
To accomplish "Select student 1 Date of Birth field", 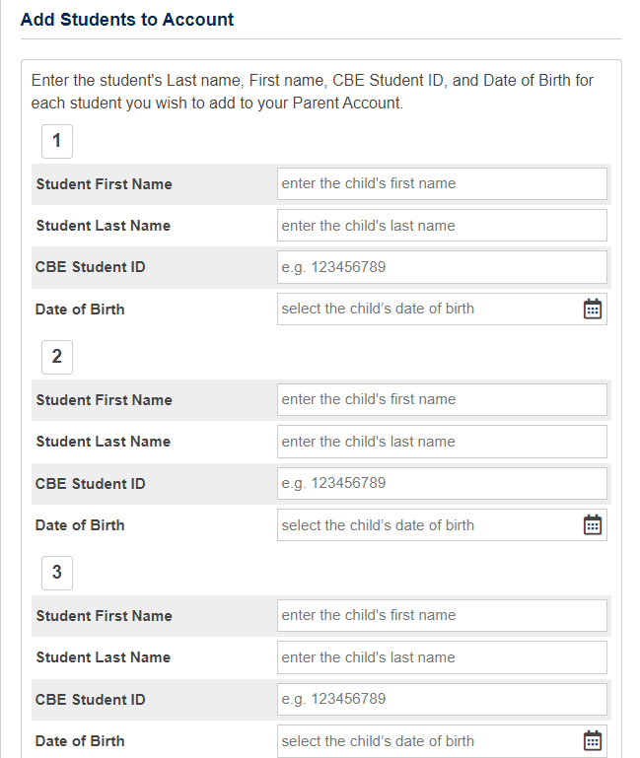I will [x=426, y=310].
